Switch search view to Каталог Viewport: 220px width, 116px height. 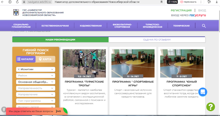click(26, 59)
